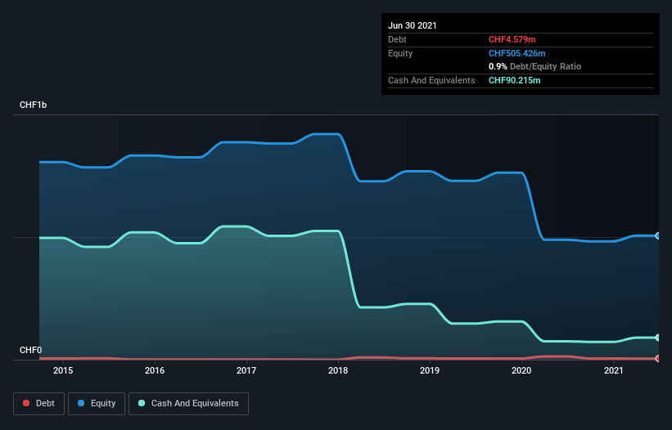
Task: Click the blue Equity legend dot
Action: click(81, 403)
